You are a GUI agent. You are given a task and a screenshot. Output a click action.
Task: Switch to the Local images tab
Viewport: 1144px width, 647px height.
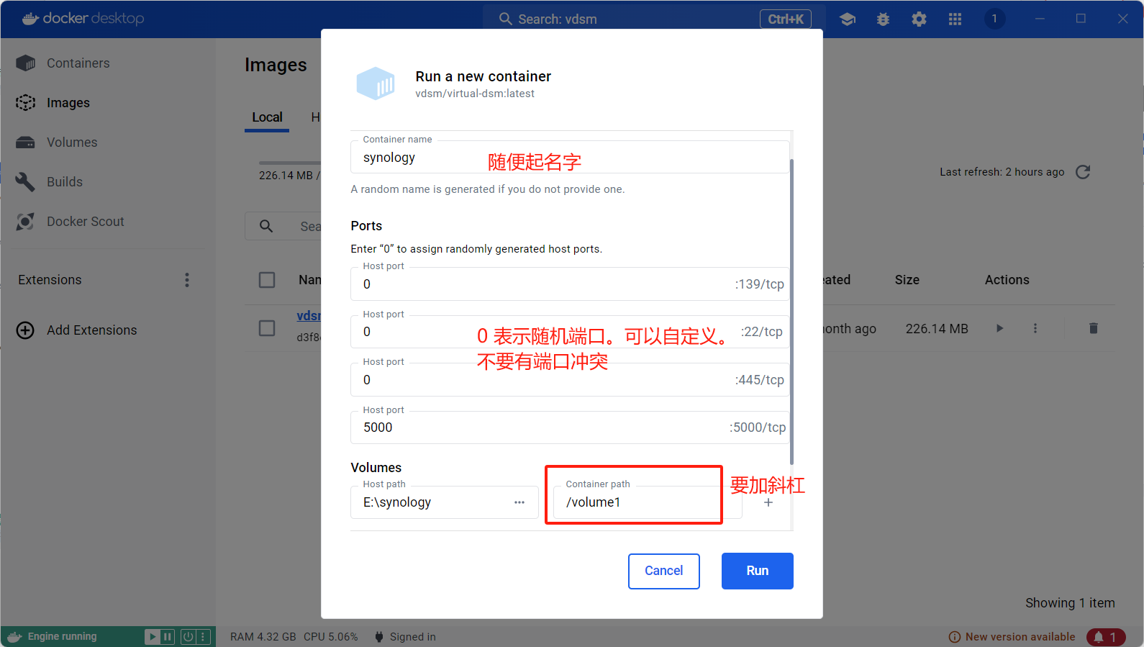tap(267, 117)
